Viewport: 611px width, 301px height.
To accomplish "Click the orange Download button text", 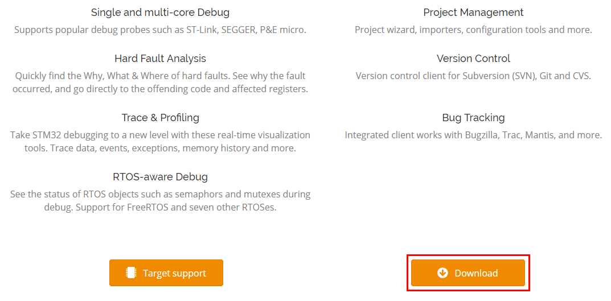I will (x=476, y=273).
